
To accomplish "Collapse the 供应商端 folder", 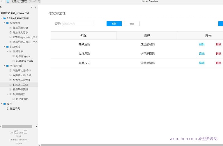I will pos(4,47).
